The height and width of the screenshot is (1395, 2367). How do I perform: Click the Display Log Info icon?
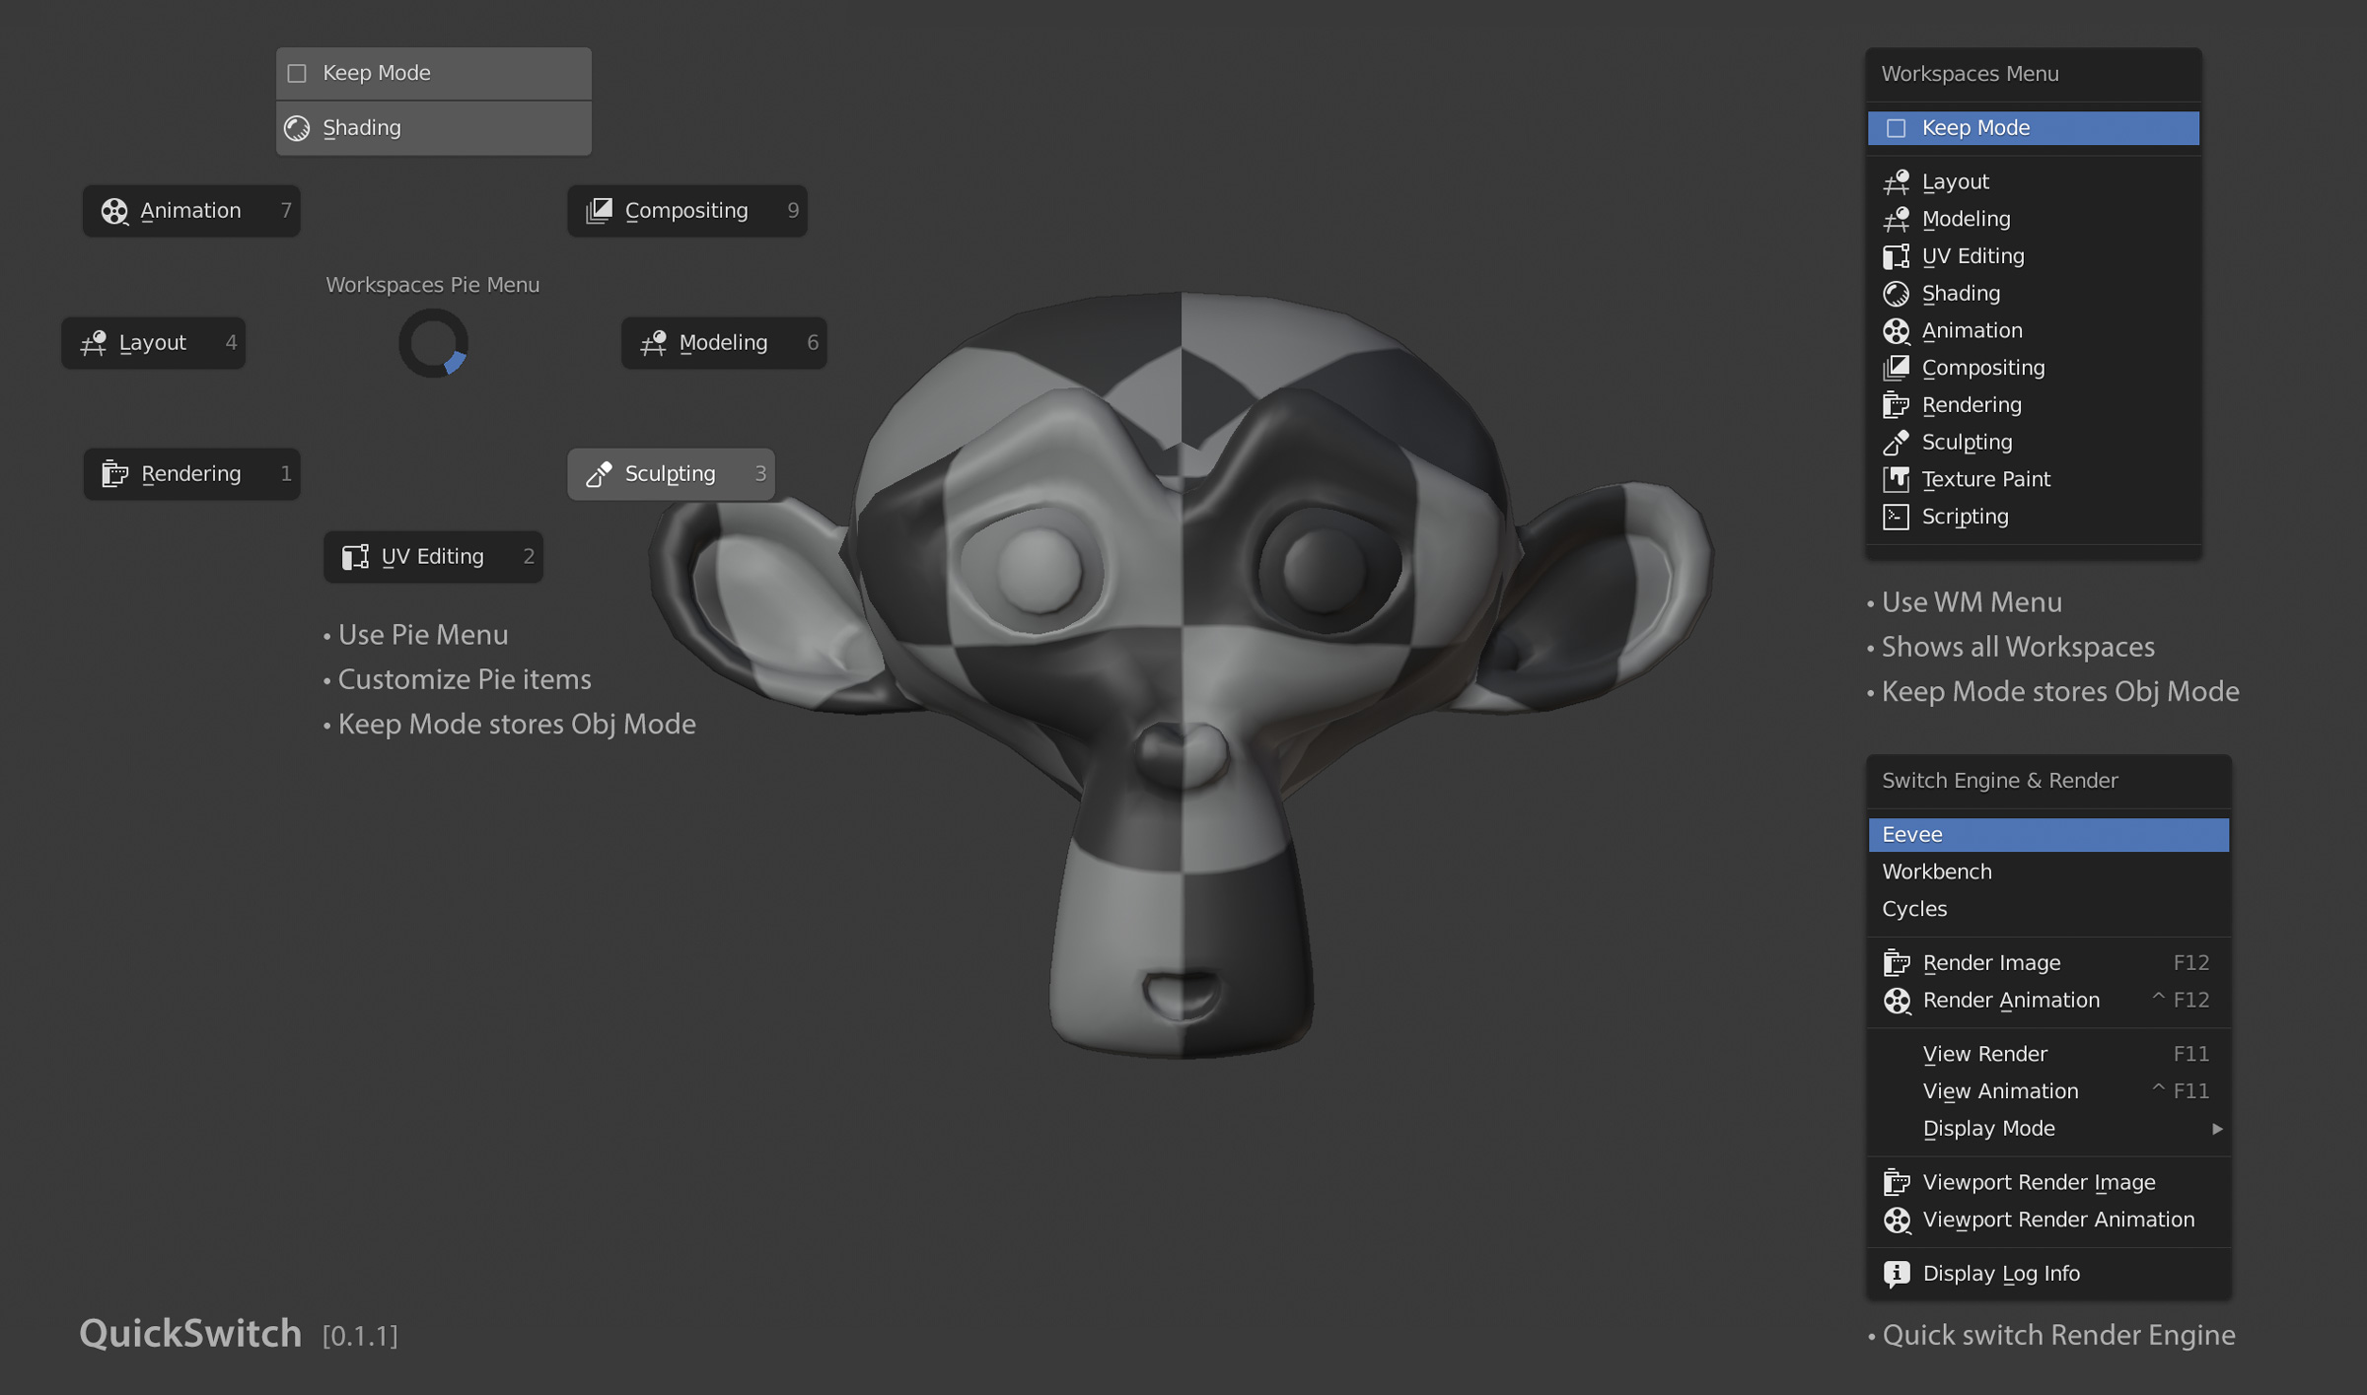pos(1897,1274)
